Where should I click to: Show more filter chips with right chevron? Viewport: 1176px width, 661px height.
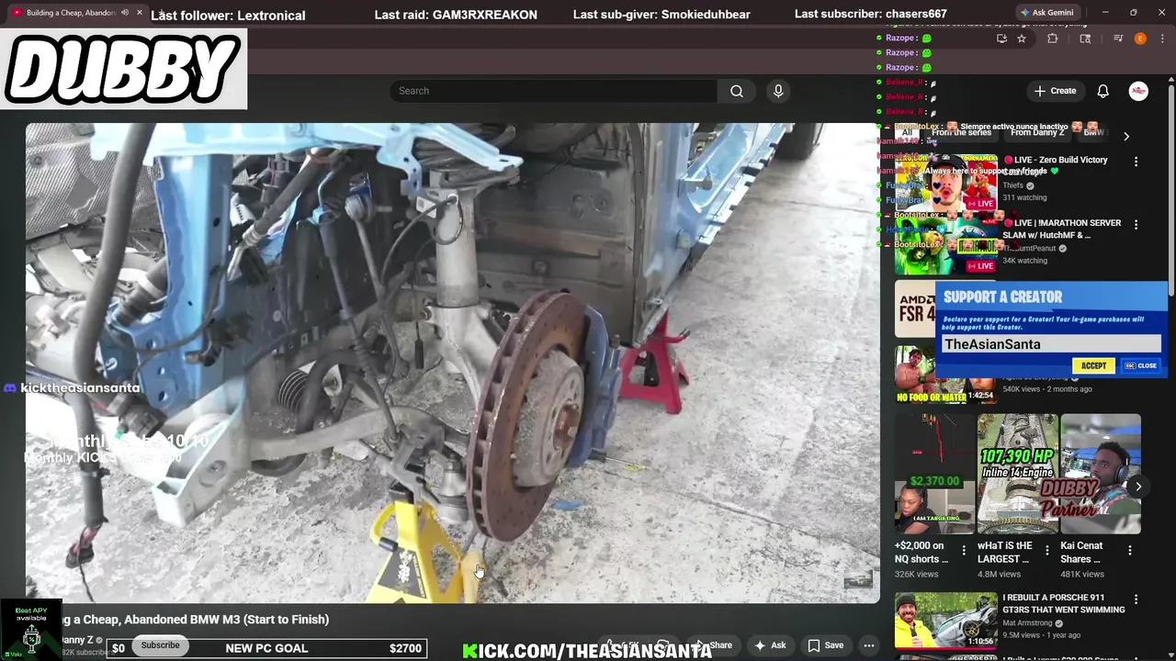click(x=1126, y=136)
